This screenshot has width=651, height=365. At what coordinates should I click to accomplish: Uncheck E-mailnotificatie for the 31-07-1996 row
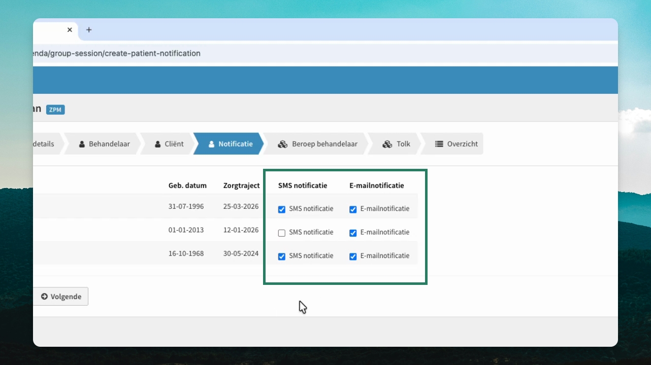pyautogui.click(x=353, y=209)
